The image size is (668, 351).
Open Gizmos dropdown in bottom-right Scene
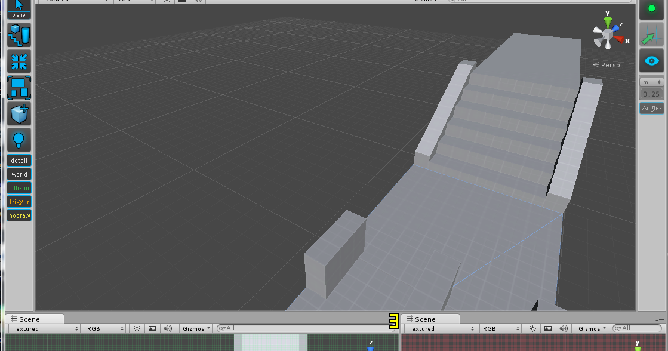(x=592, y=328)
